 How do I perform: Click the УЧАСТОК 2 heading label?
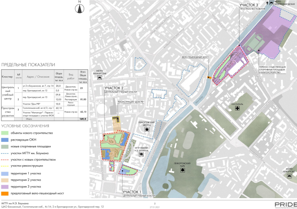(x=113, y=88)
